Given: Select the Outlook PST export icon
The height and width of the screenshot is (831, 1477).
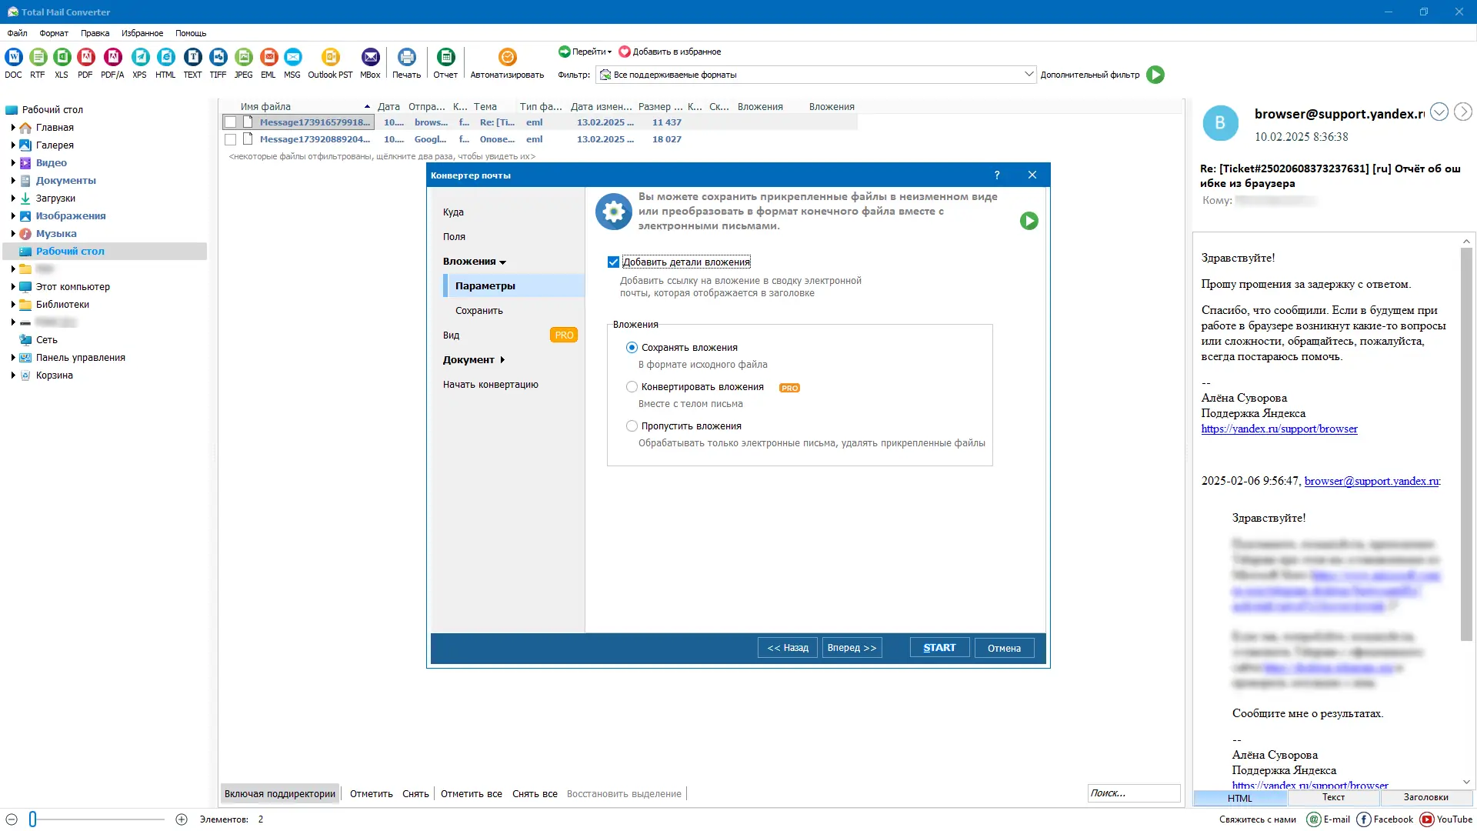Looking at the screenshot, I should click(x=330, y=57).
